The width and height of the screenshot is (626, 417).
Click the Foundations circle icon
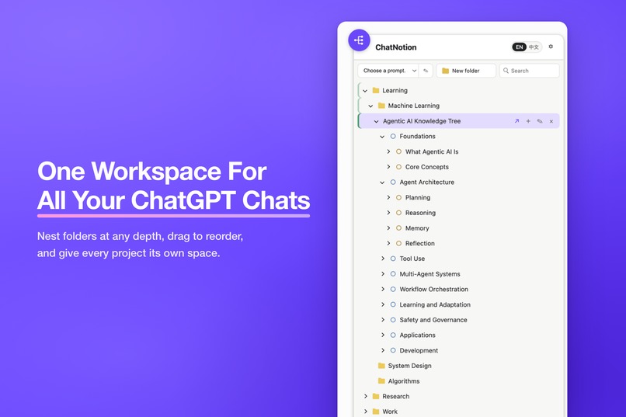click(393, 136)
